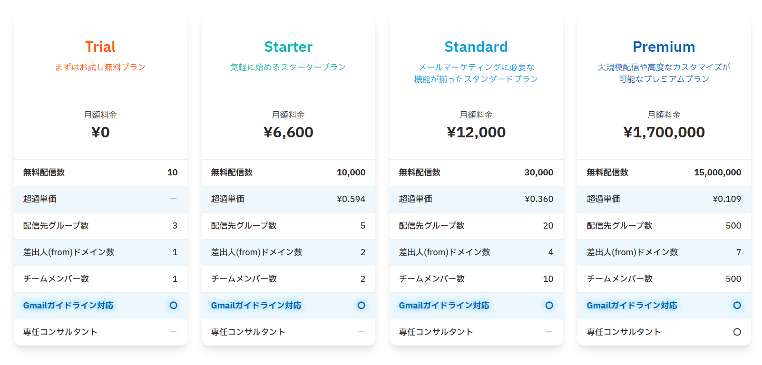Viewport: 762px width, 365px height.
Task: Click the ¥12,000 monthly price
Action: 476,133
